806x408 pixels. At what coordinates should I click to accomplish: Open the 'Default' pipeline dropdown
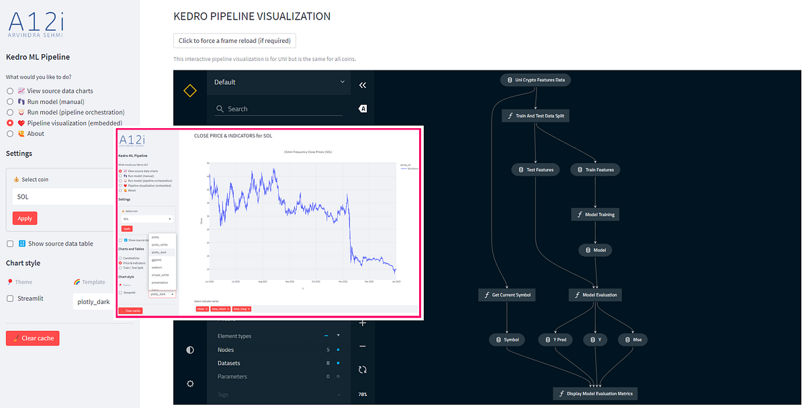pos(279,82)
